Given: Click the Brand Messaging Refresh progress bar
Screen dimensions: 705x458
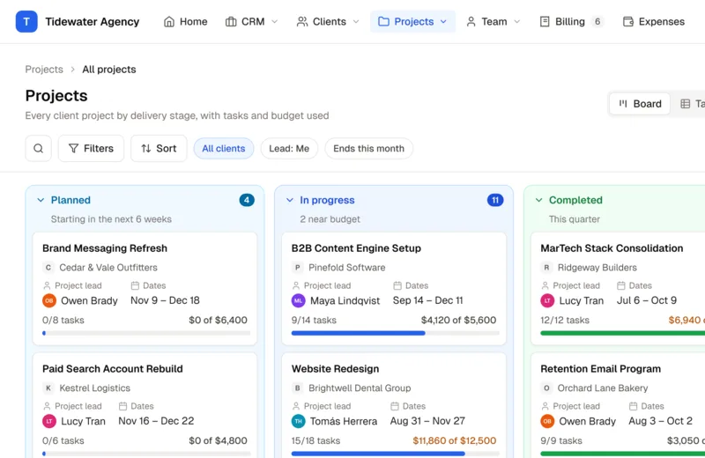Looking at the screenshot, I should point(146,333).
